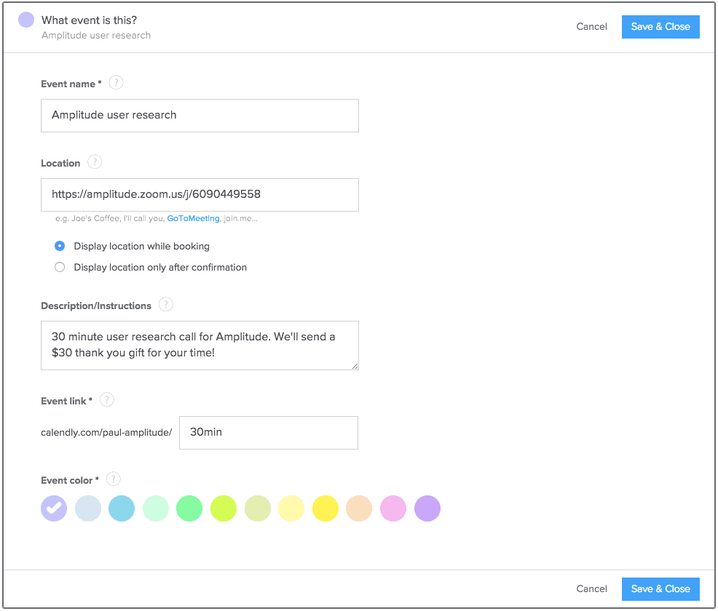718x611 pixels.
Task: Select the purple color swatch on the far right
Action: (x=427, y=508)
